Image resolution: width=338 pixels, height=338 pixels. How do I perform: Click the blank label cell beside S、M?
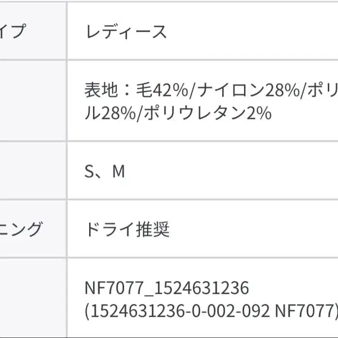(32, 170)
